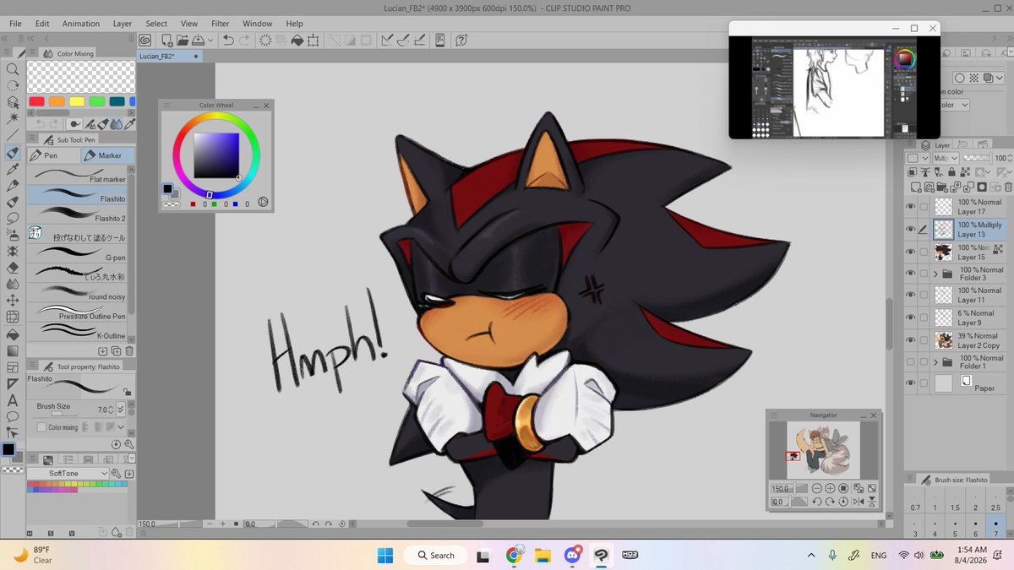Click the Fill command bar icon
Viewport: 1014px width, 570px height.
297,40
